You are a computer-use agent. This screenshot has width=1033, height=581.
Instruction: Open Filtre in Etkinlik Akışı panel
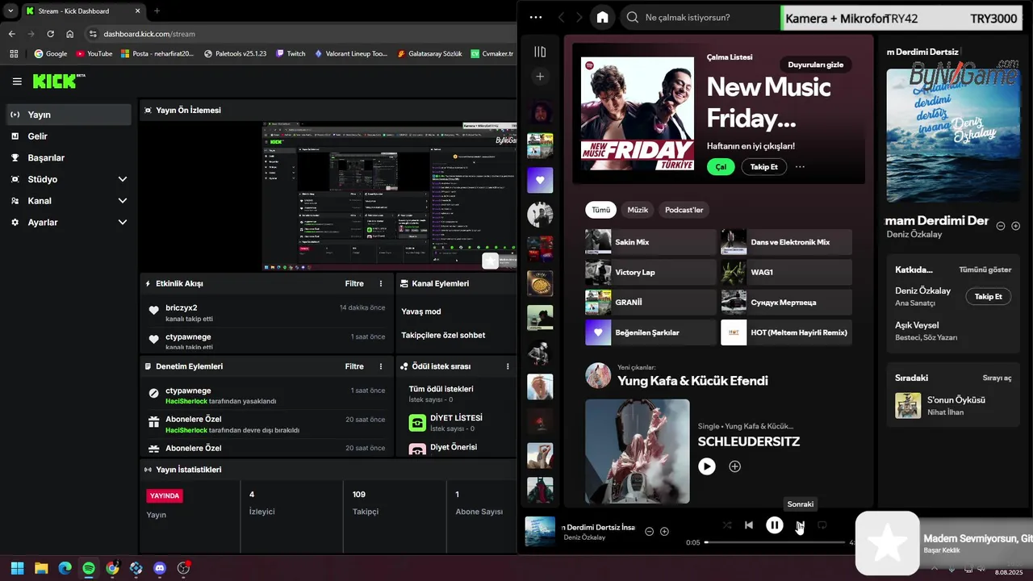(x=354, y=284)
